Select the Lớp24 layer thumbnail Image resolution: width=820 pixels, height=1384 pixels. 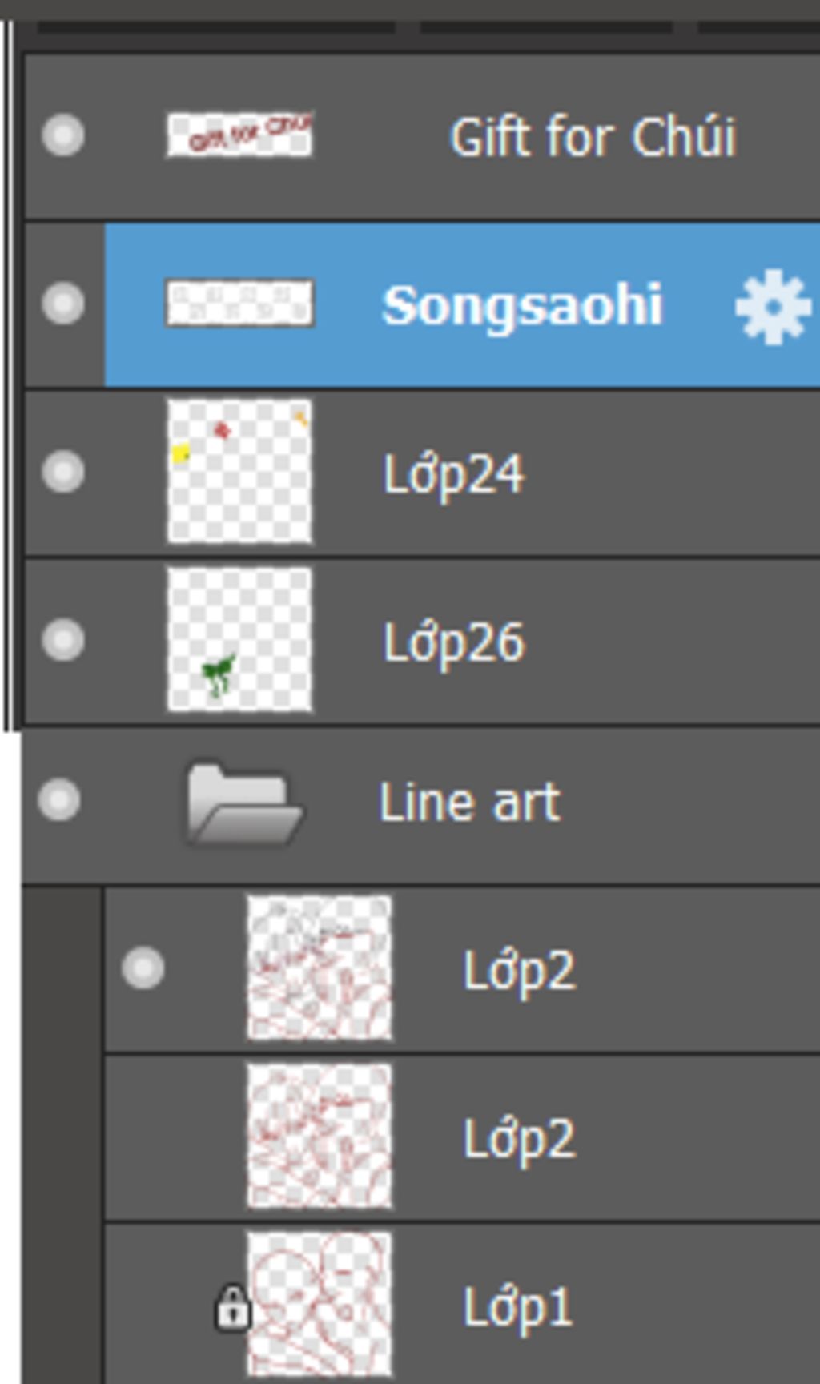(239, 471)
